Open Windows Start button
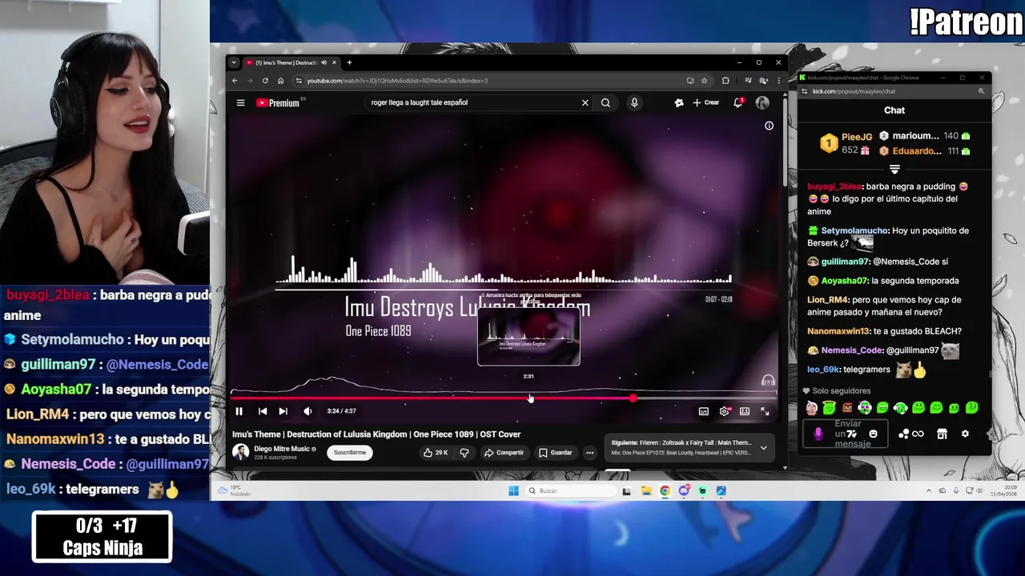Image resolution: width=1025 pixels, height=576 pixels. pyautogui.click(x=513, y=491)
